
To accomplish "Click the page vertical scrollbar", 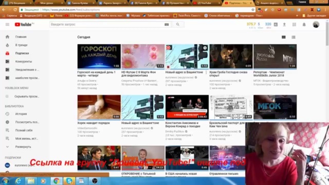I will 327,33.
